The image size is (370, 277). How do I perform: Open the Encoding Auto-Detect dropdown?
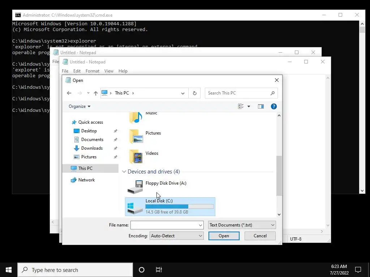tap(176, 236)
